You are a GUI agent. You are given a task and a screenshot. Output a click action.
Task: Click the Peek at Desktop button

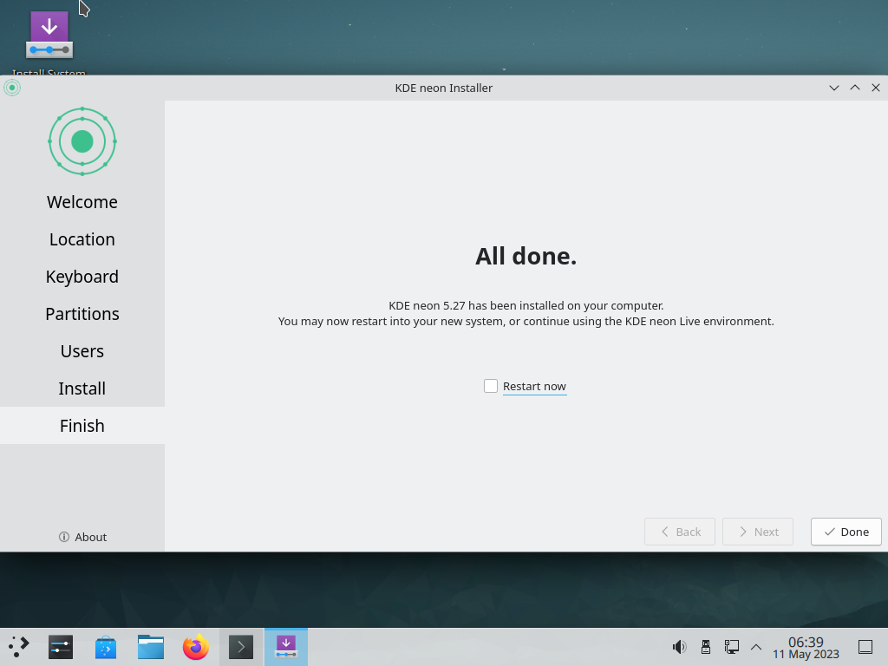pyautogui.click(x=865, y=647)
